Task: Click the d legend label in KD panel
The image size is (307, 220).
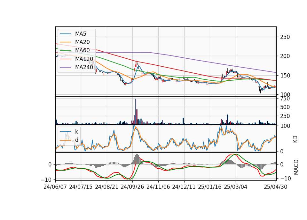Action: tap(76, 140)
